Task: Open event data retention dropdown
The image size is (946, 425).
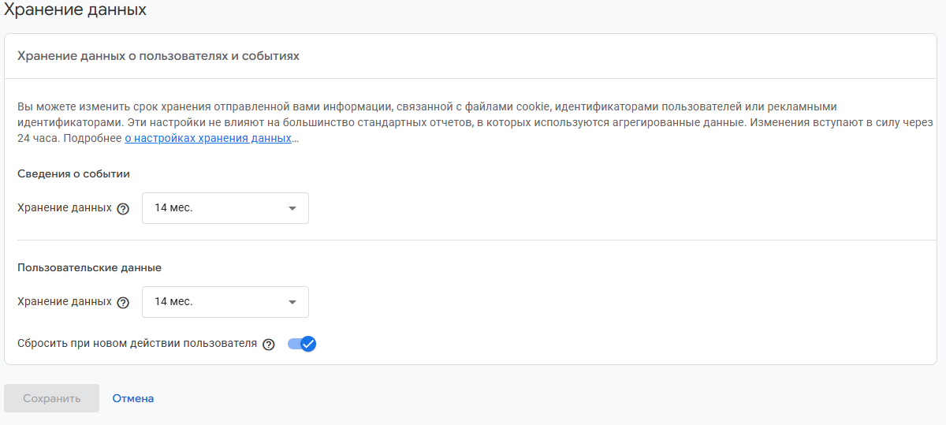Action: [x=225, y=208]
